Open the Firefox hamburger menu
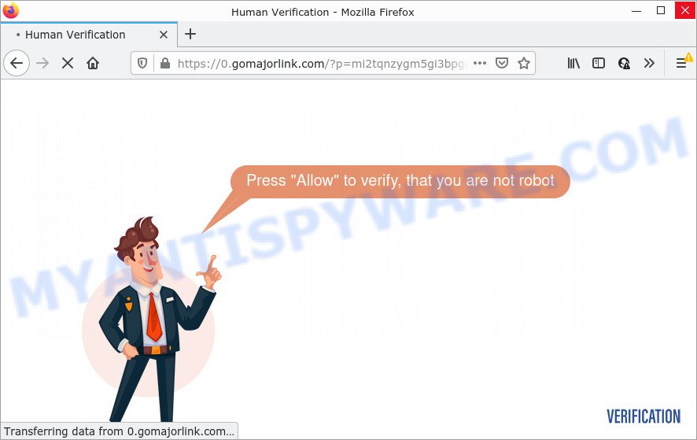Viewport: 697px width, 440px height. point(681,63)
